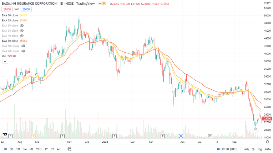Click the TradingView logo icon
Image resolution: width=273 pixels, height=153 pixels.
pos(5,134)
